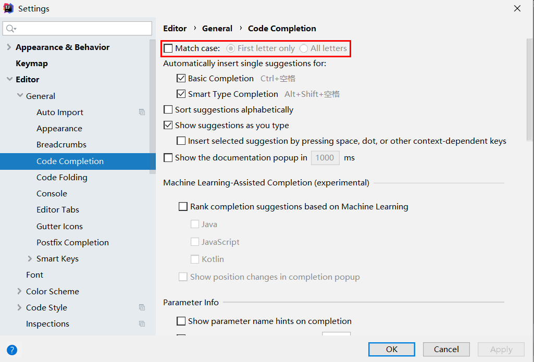This screenshot has width=534, height=362.
Task: Toggle Sort suggestions alphabetically
Action: point(168,110)
